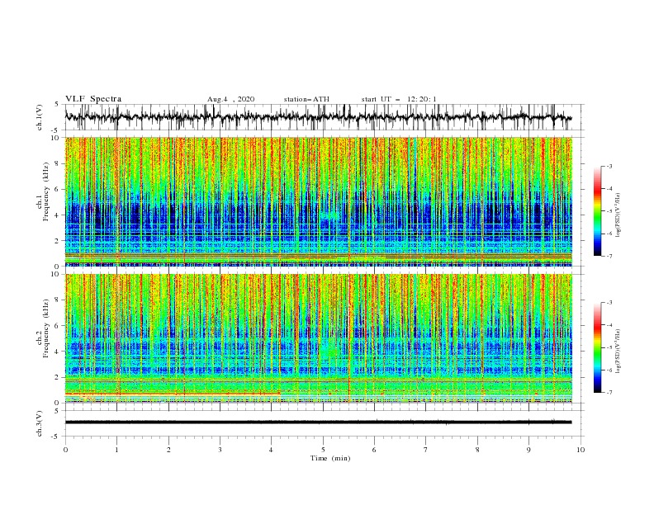654x505 pixels.
Task: Click the ch.2 "Frequency (kHz)" axis label
Action: (x=46, y=328)
